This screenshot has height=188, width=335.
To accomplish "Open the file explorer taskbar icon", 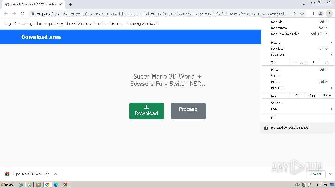I will pos(30,185).
